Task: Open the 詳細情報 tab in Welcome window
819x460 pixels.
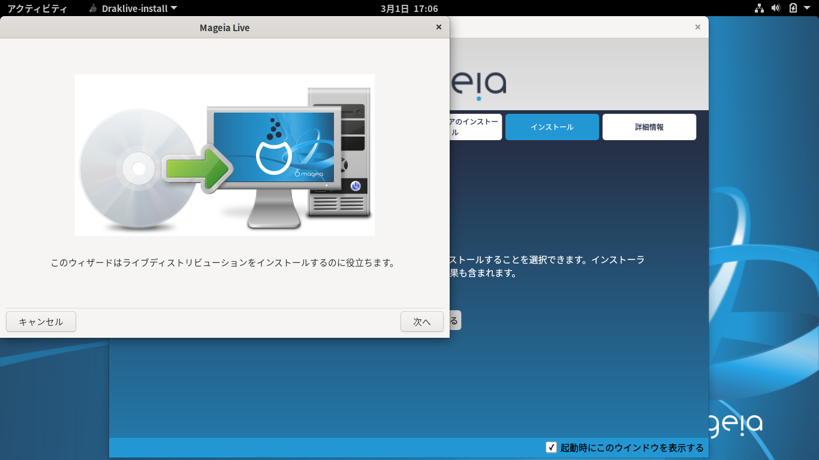Action: [649, 127]
